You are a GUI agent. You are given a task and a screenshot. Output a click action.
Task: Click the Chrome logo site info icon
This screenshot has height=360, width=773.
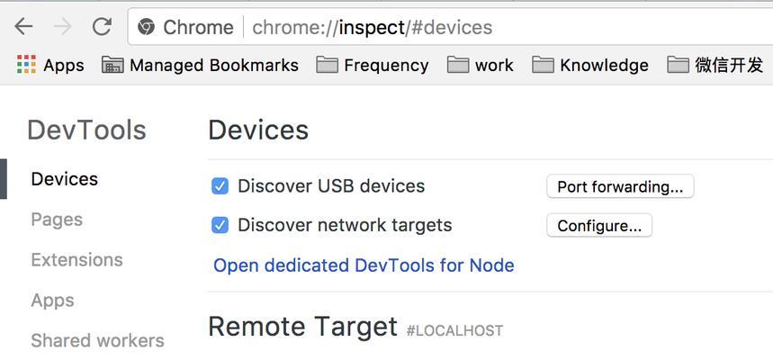(x=146, y=27)
